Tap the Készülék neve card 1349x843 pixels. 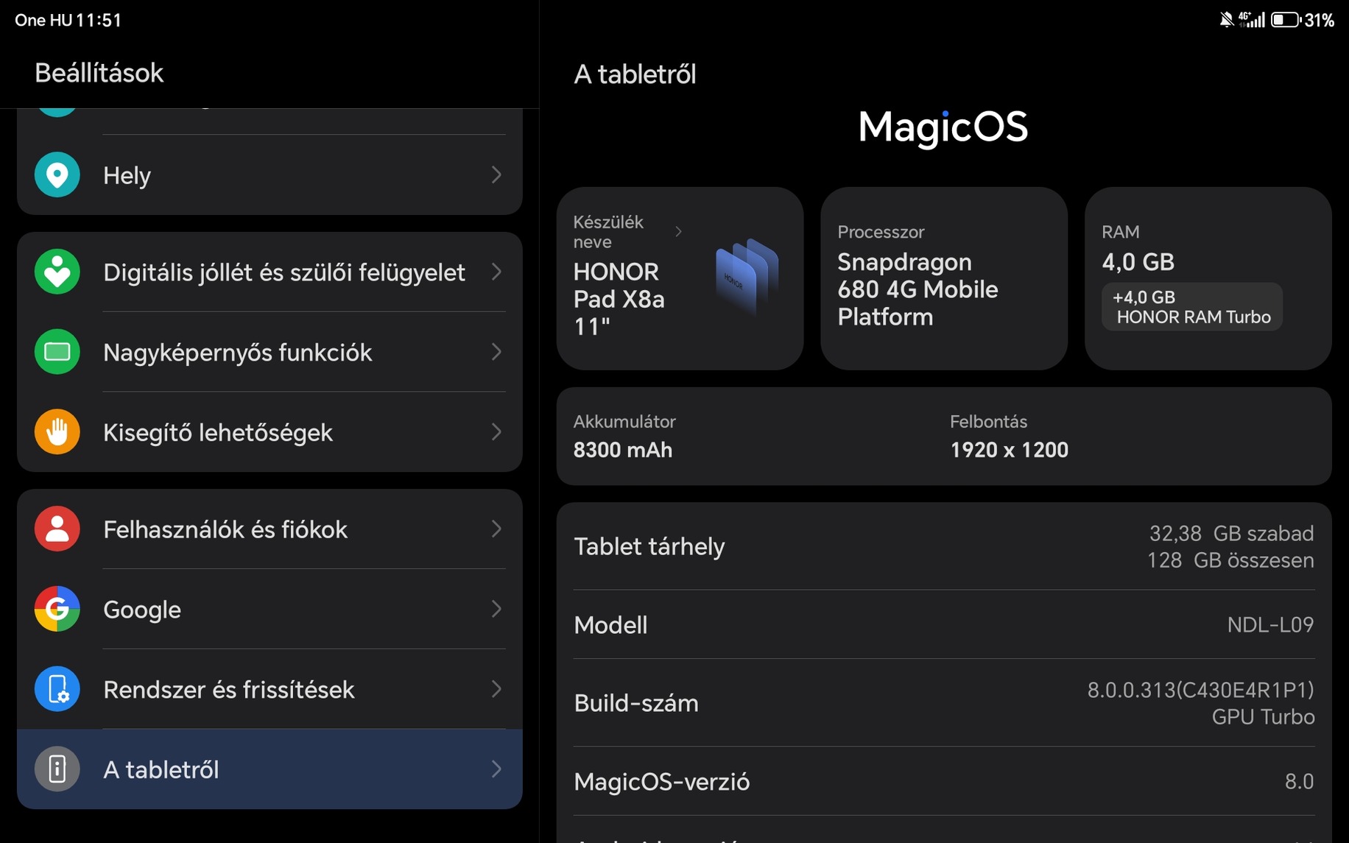point(680,278)
